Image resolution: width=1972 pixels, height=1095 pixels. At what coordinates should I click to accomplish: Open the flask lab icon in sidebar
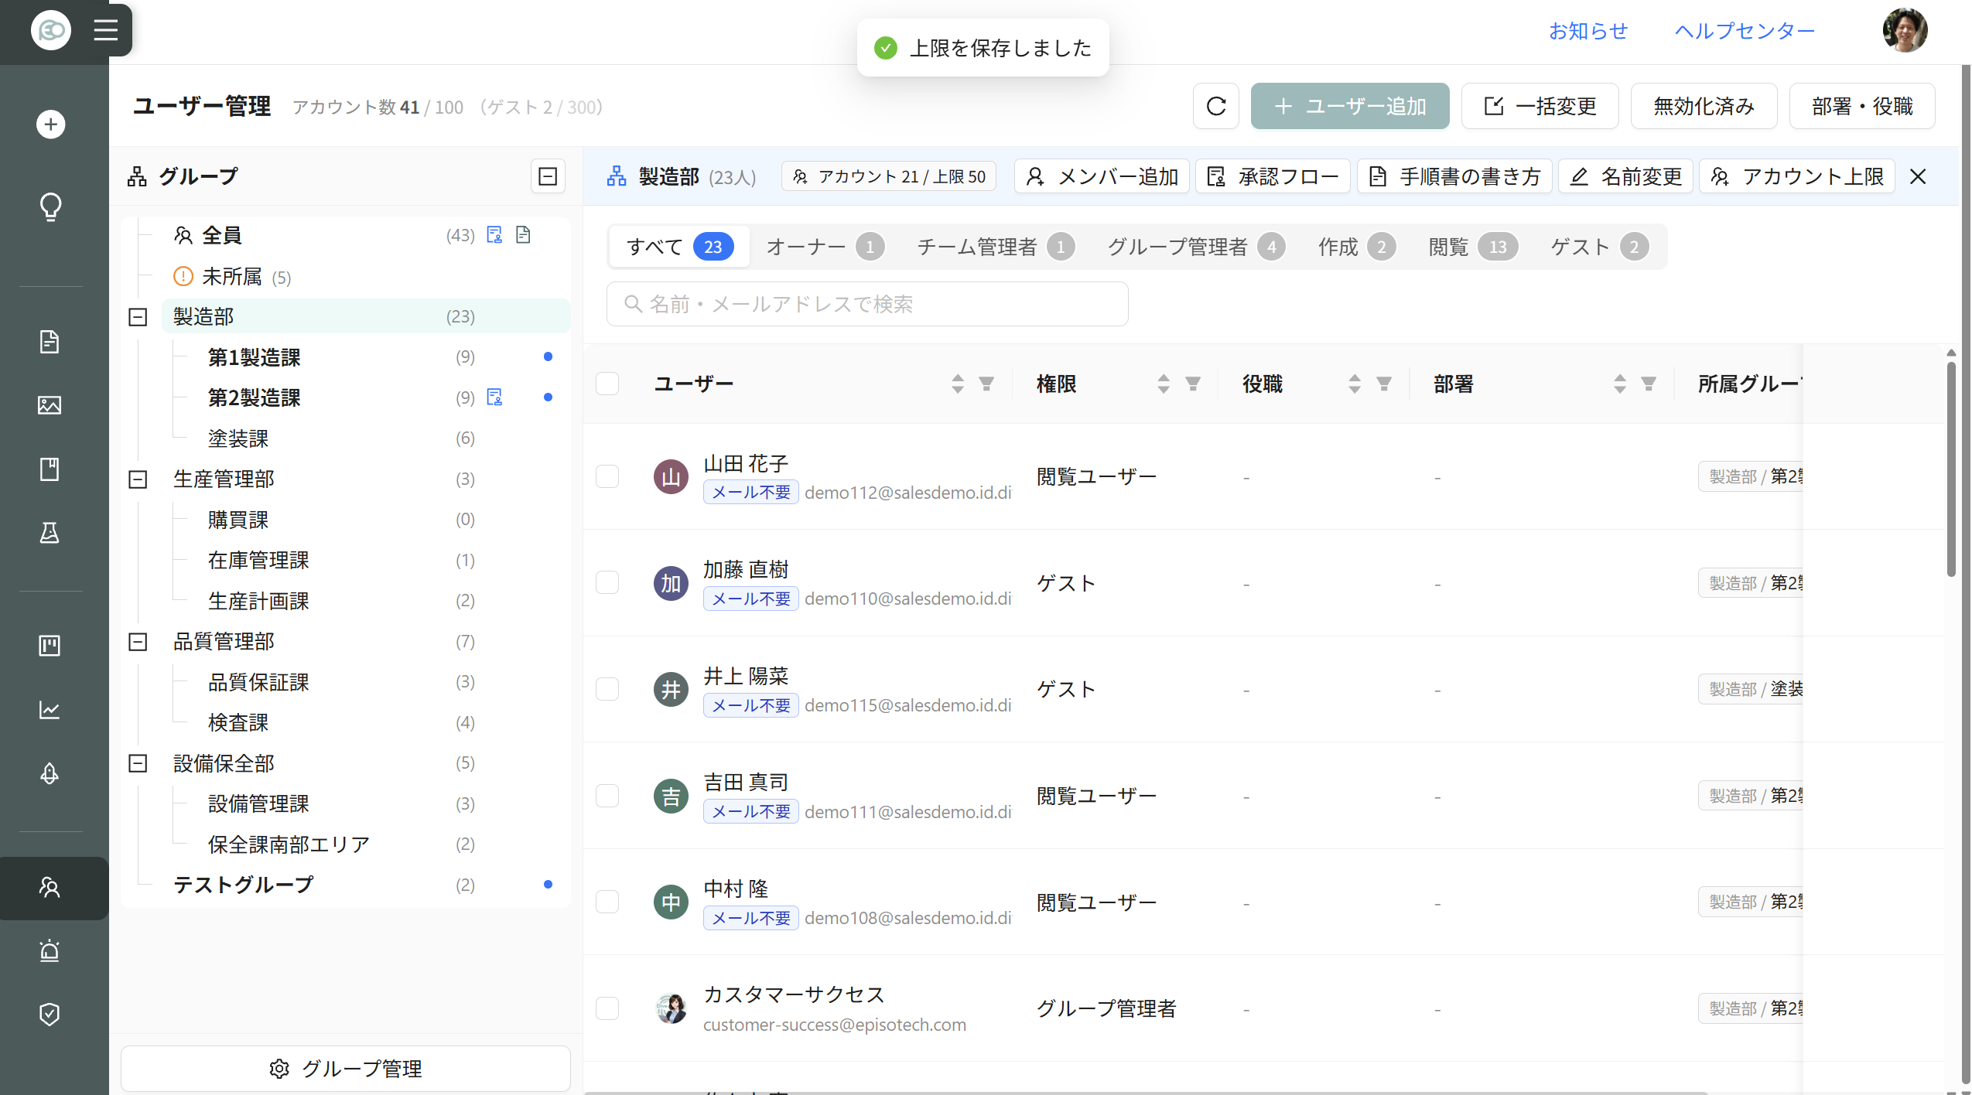click(50, 532)
